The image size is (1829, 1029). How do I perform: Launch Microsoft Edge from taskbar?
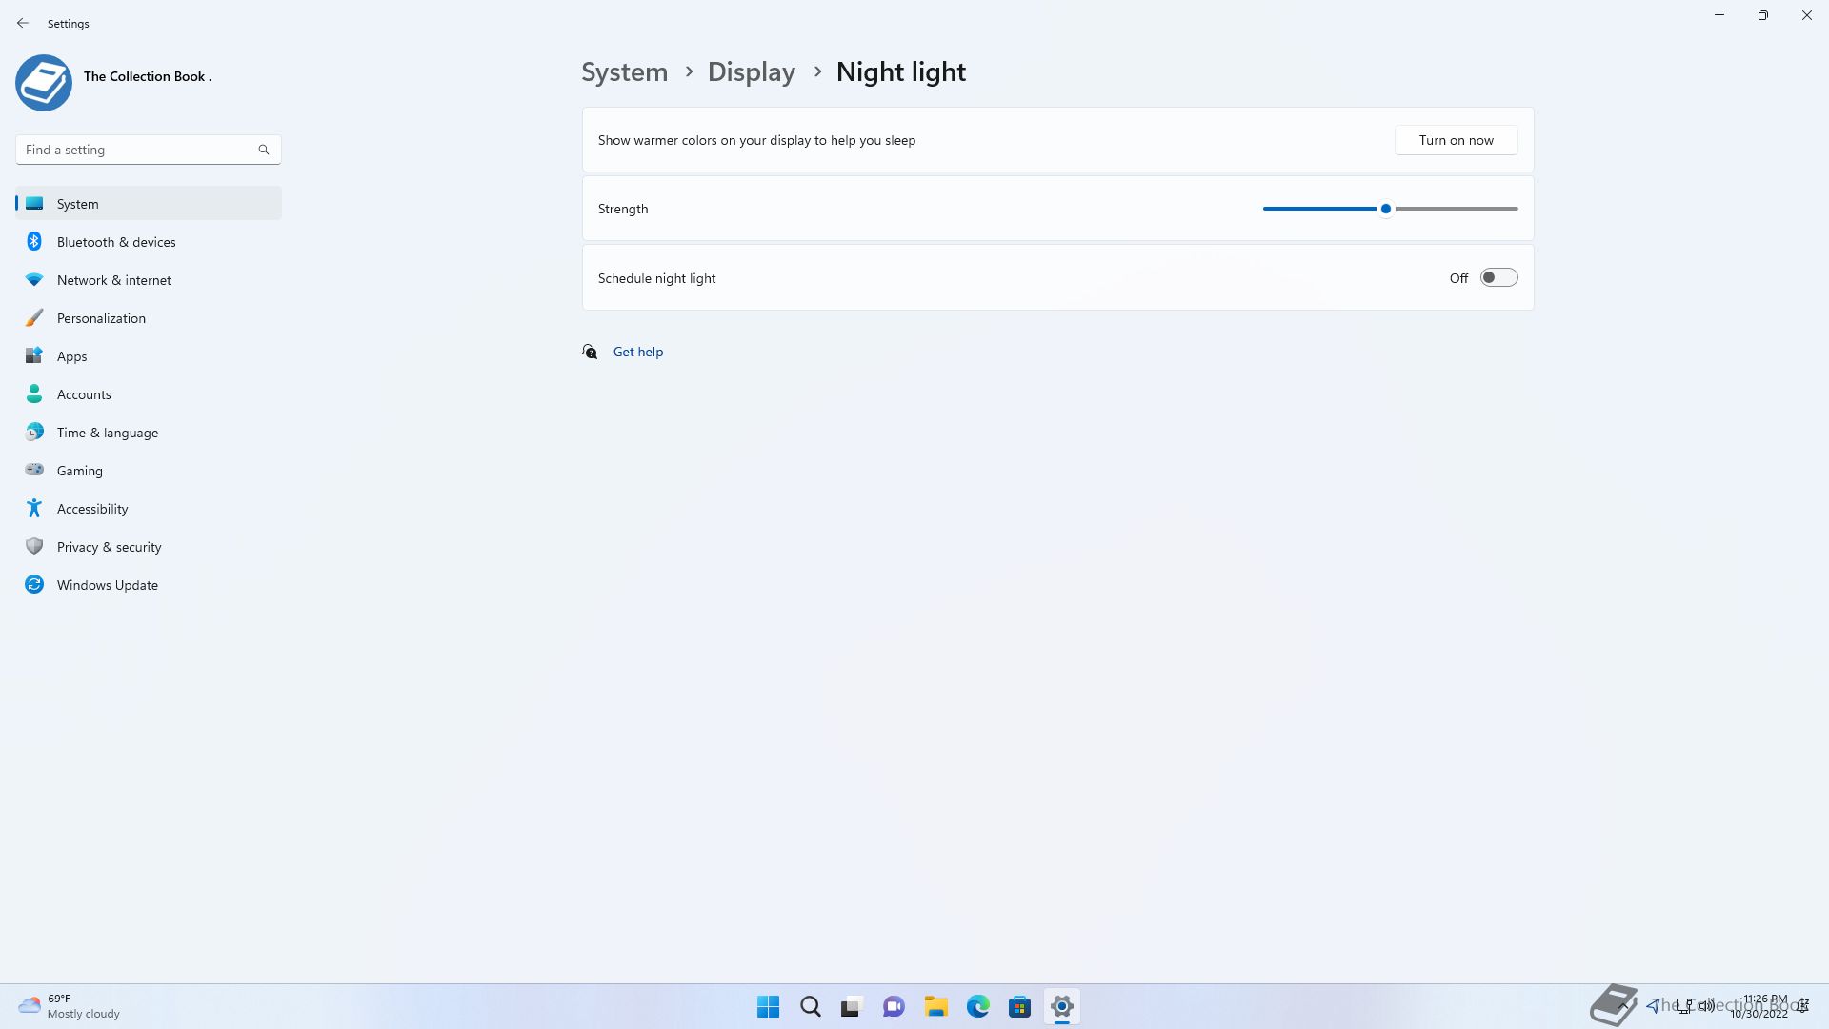coord(977,1006)
